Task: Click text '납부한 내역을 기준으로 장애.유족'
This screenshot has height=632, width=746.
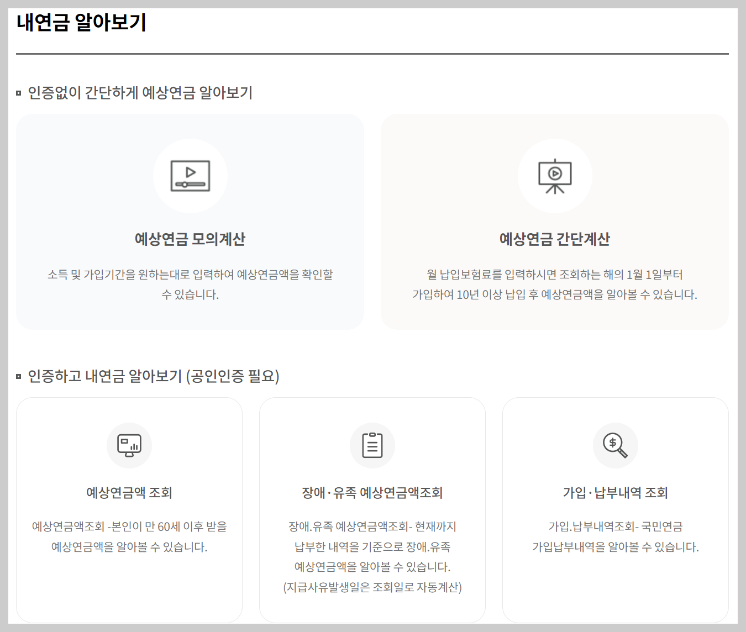Action: (x=372, y=547)
